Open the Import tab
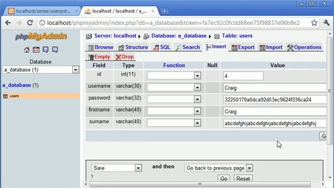This screenshot has width=334, height=188. (x=271, y=48)
